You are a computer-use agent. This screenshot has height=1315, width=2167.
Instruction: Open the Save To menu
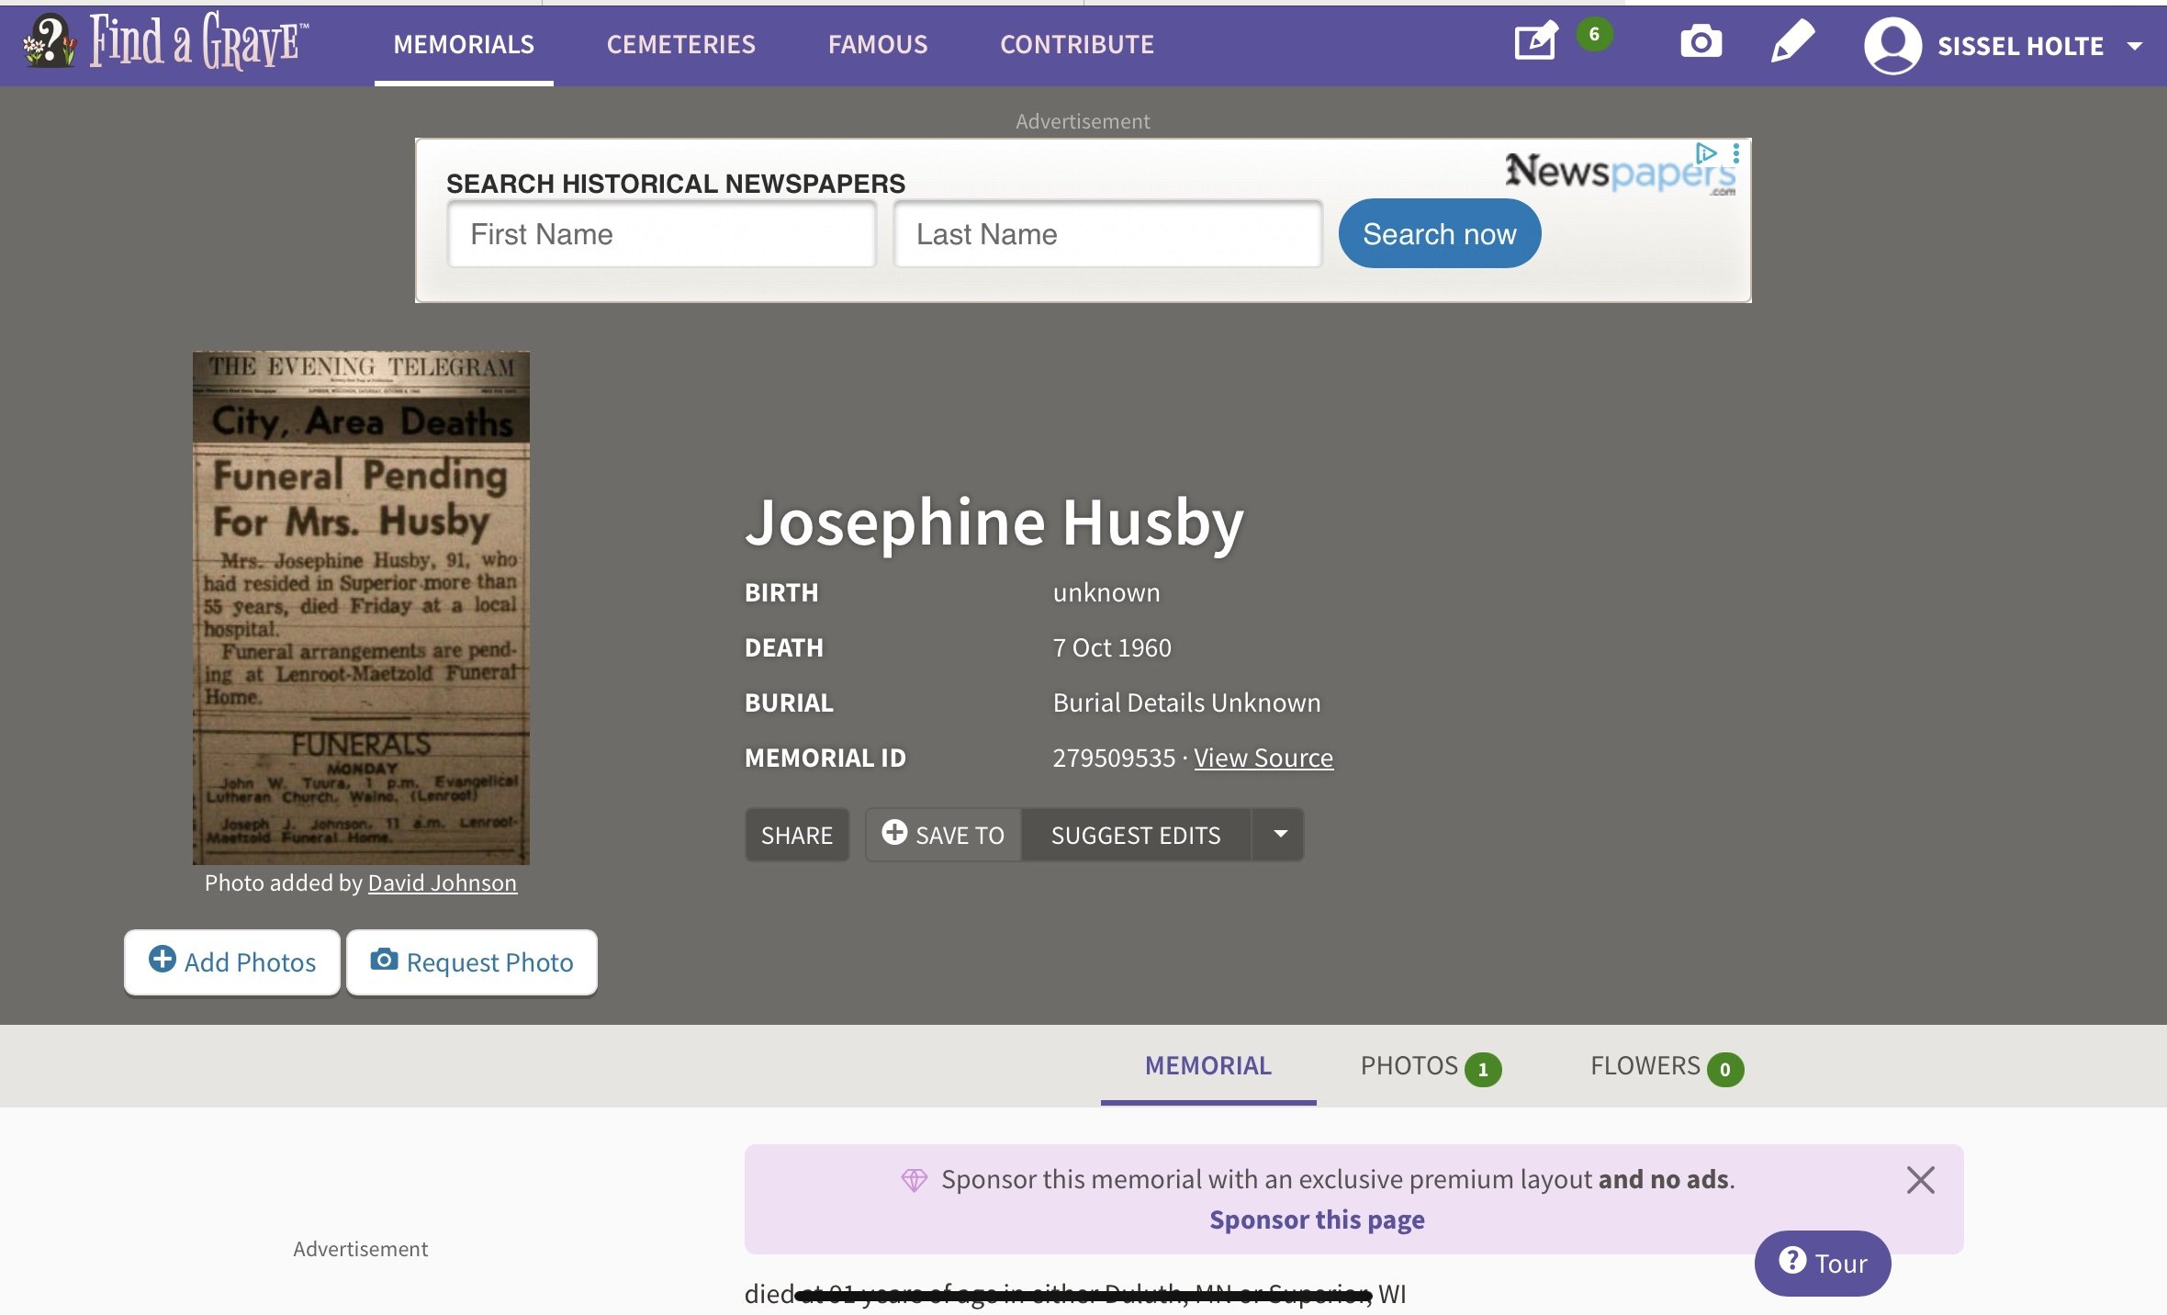[x=943, y=835]
